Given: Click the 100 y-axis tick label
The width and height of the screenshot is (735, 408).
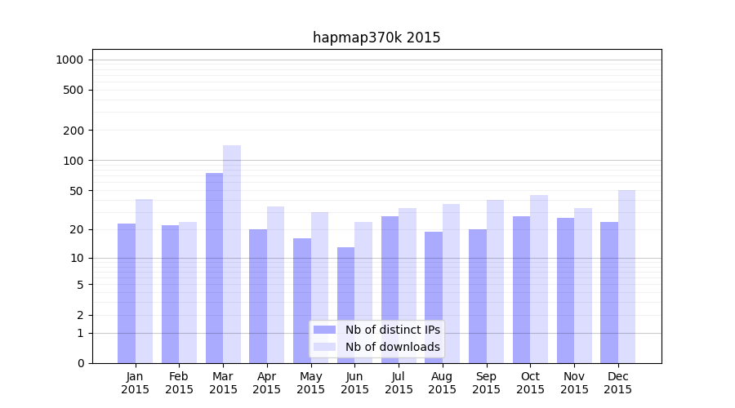Looking at the screenshot, I should tap(73, 161).
